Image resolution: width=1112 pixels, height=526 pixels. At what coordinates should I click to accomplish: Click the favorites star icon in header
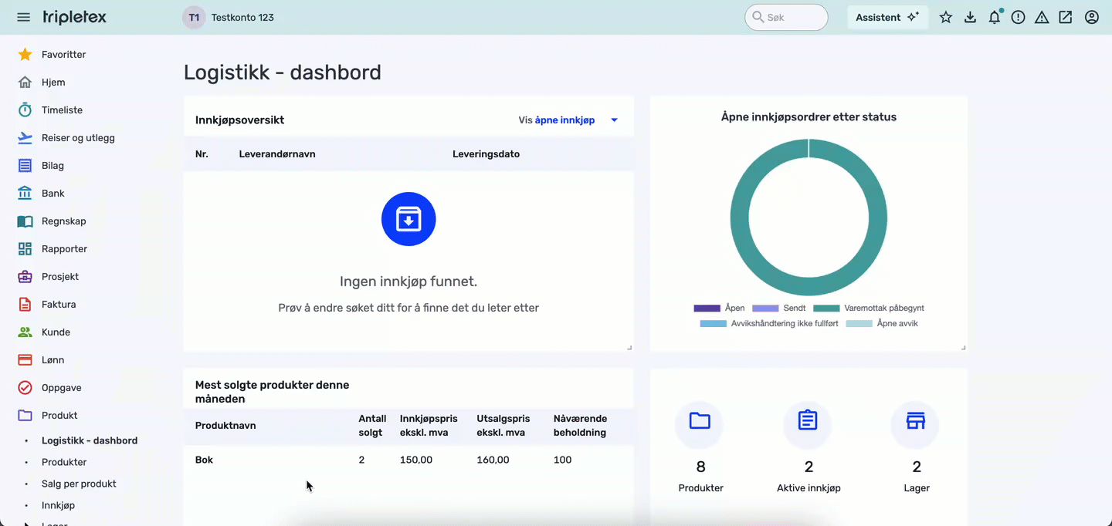click(946, 17)
